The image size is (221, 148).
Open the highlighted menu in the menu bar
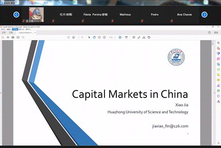click(x=15, y=29)
